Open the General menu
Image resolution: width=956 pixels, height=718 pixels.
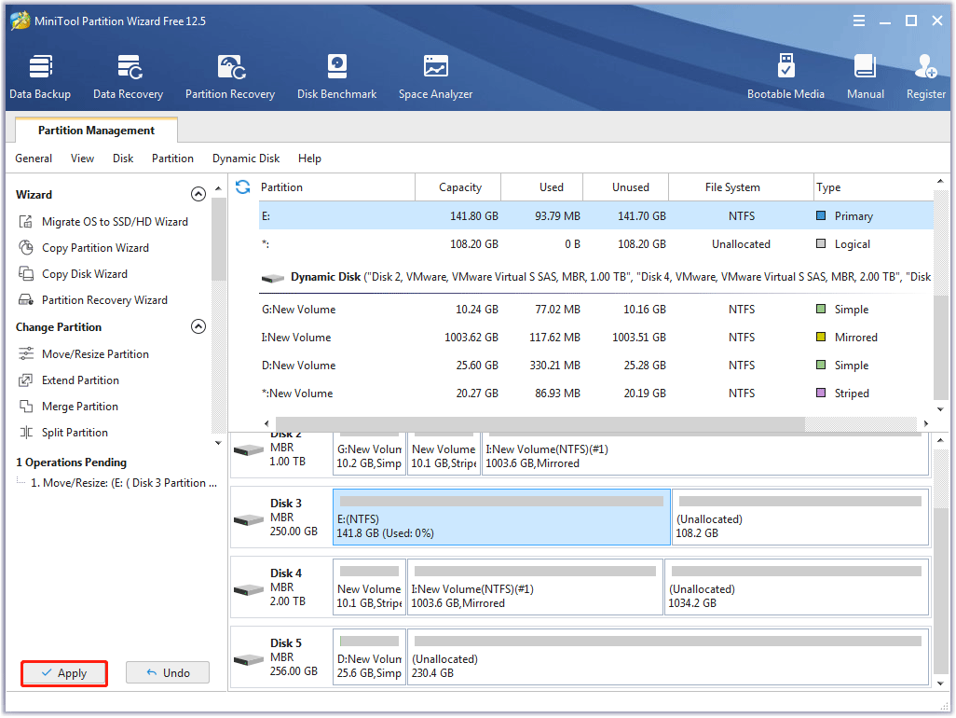click(34, 159)
